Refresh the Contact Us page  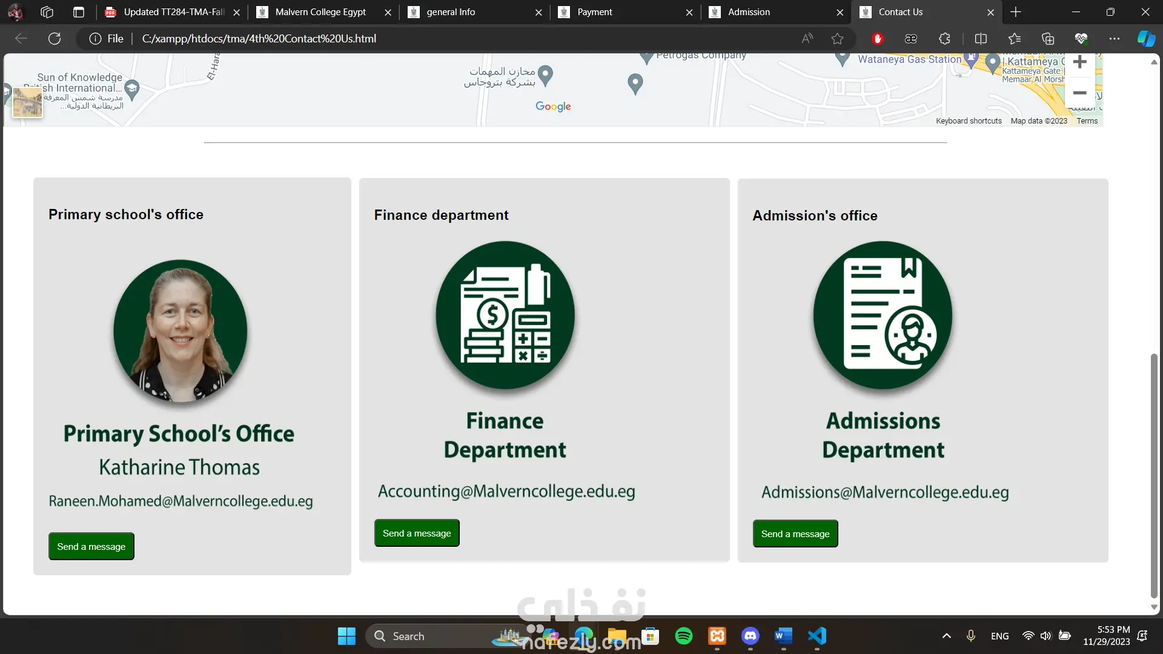tap(55, 39)
